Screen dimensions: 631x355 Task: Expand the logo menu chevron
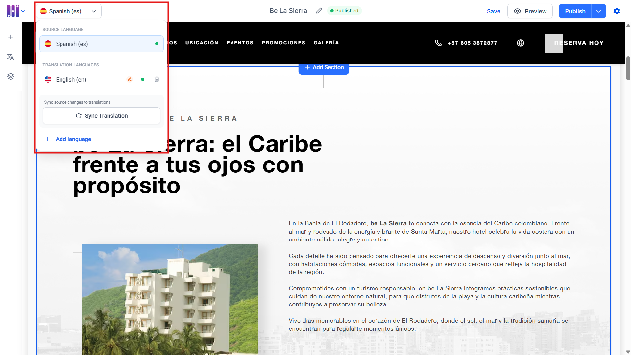(x=23, y=11)
